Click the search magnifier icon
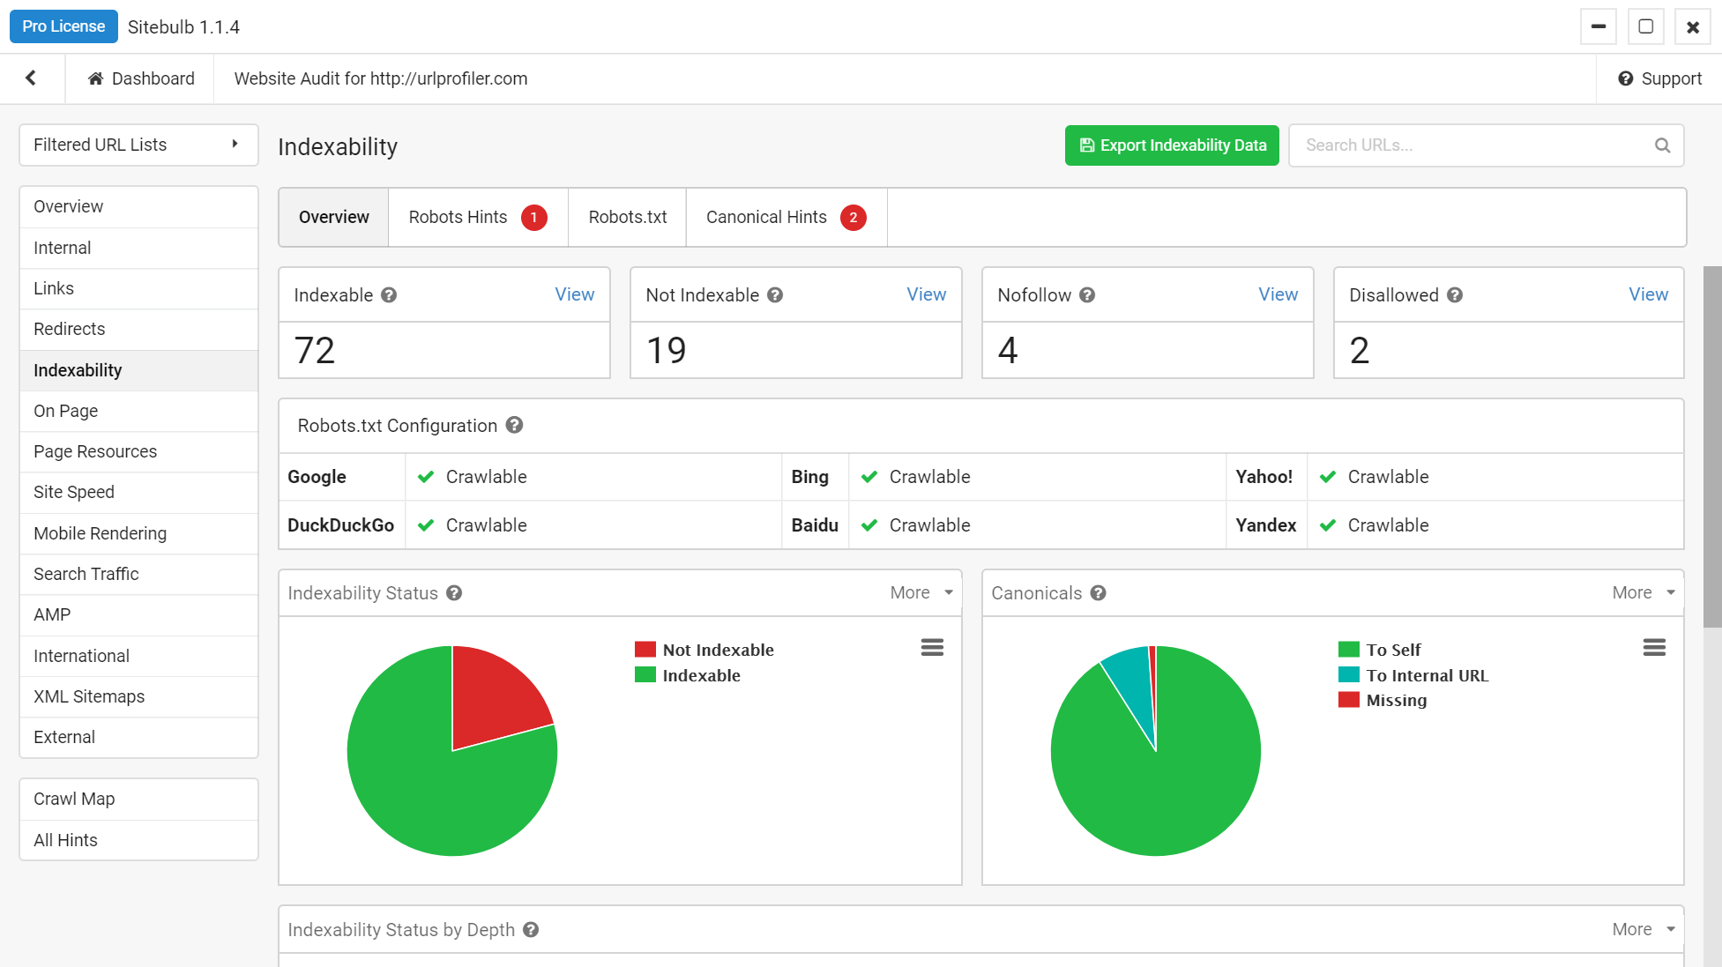 click(1662, 145)
